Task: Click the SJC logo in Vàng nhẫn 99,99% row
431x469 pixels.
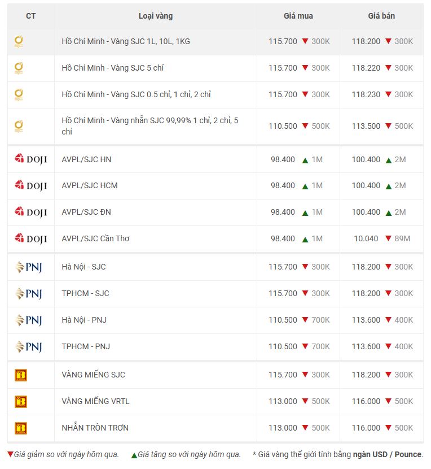Action: [19, 126]
